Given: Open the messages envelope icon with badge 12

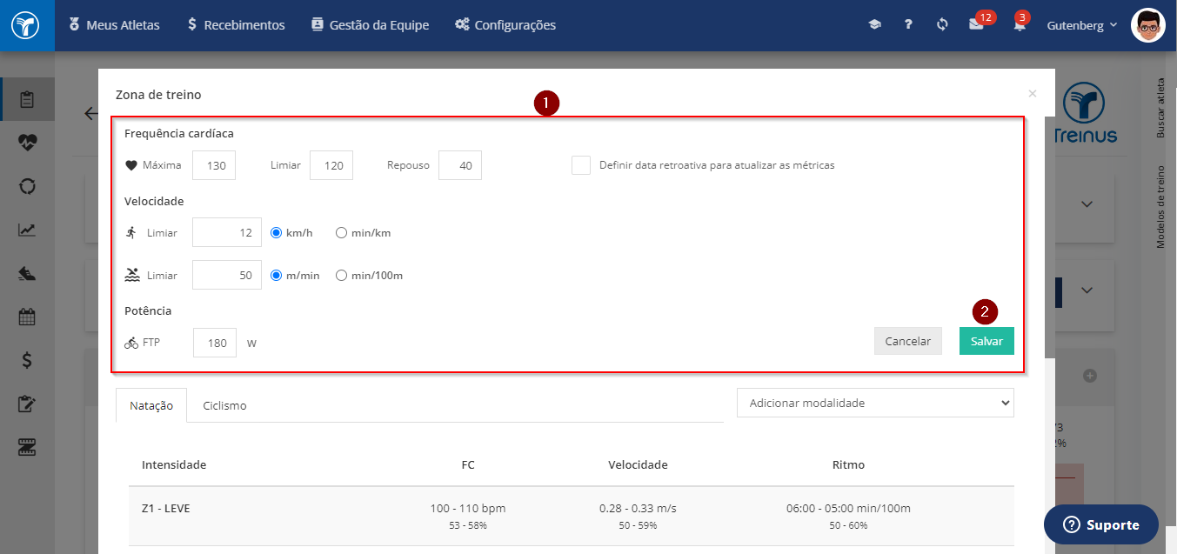Looking at the screenshot, I should pyautogui.click(x=976, y=25).
